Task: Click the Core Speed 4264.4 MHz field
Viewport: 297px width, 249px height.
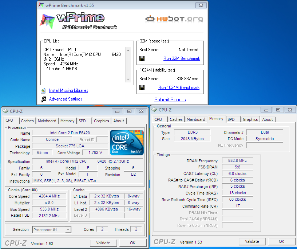Action: [x=49, y=196]
